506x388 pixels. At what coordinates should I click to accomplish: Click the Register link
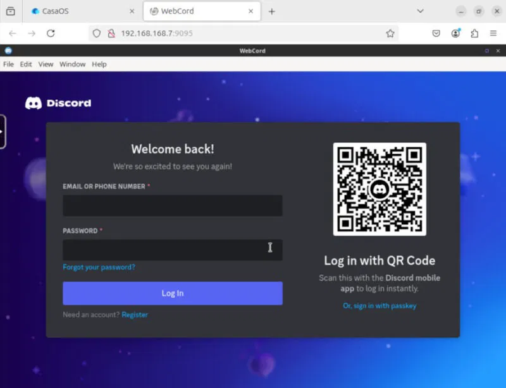click(135, 314)
